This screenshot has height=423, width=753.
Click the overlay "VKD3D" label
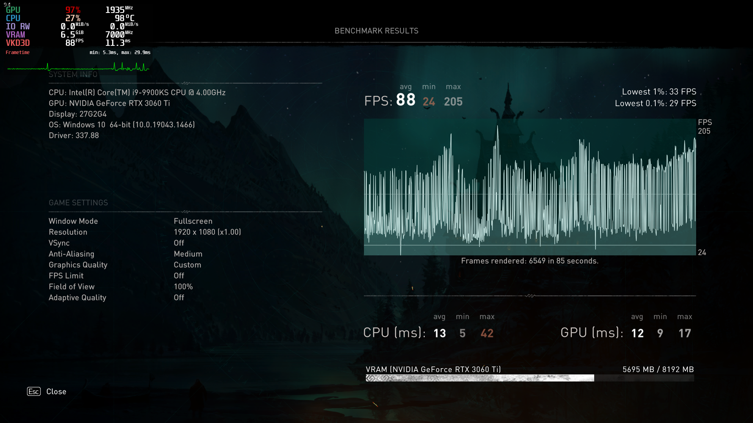point(18,43)
